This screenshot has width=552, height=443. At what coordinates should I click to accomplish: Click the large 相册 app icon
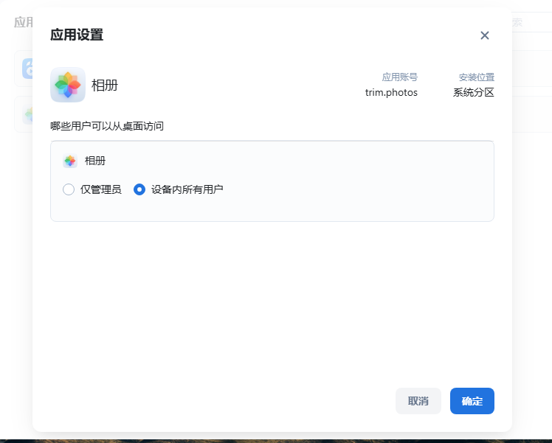point(68,85)
